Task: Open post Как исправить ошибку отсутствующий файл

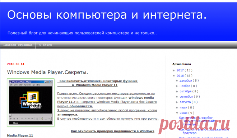Action: click(197, 121)
